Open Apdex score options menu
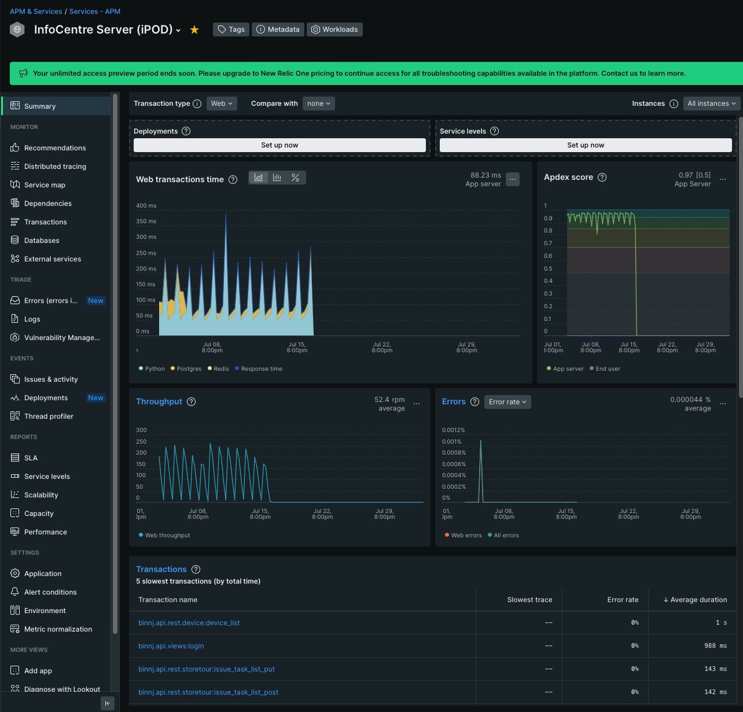743x712 pixels. pyautogui.click(x=723, y=179)
